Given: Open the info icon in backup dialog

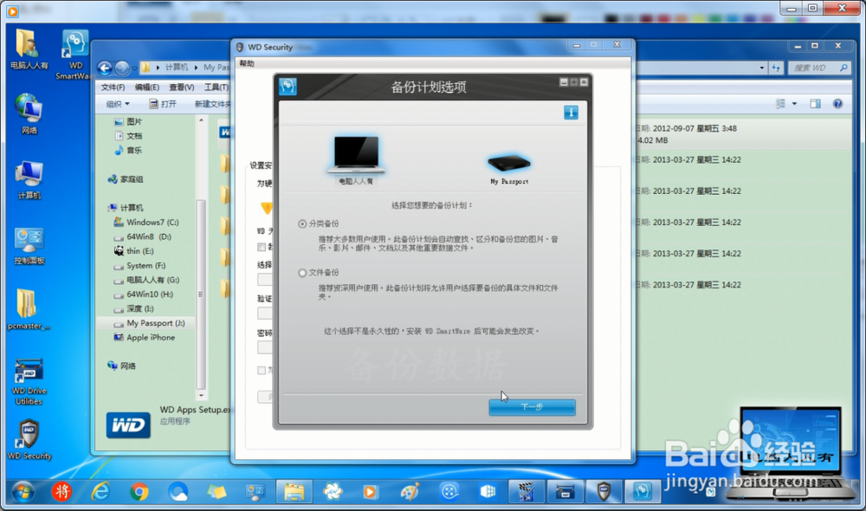Looking at the screenshot, I should tap(571, 113).
